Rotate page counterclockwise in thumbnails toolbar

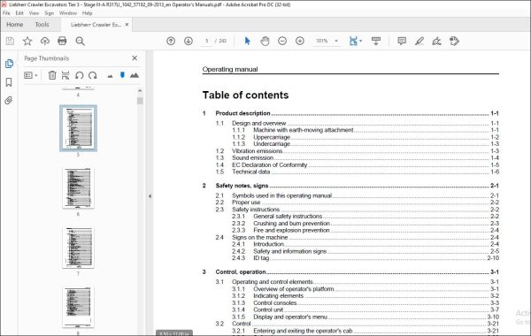pos(80,75)
